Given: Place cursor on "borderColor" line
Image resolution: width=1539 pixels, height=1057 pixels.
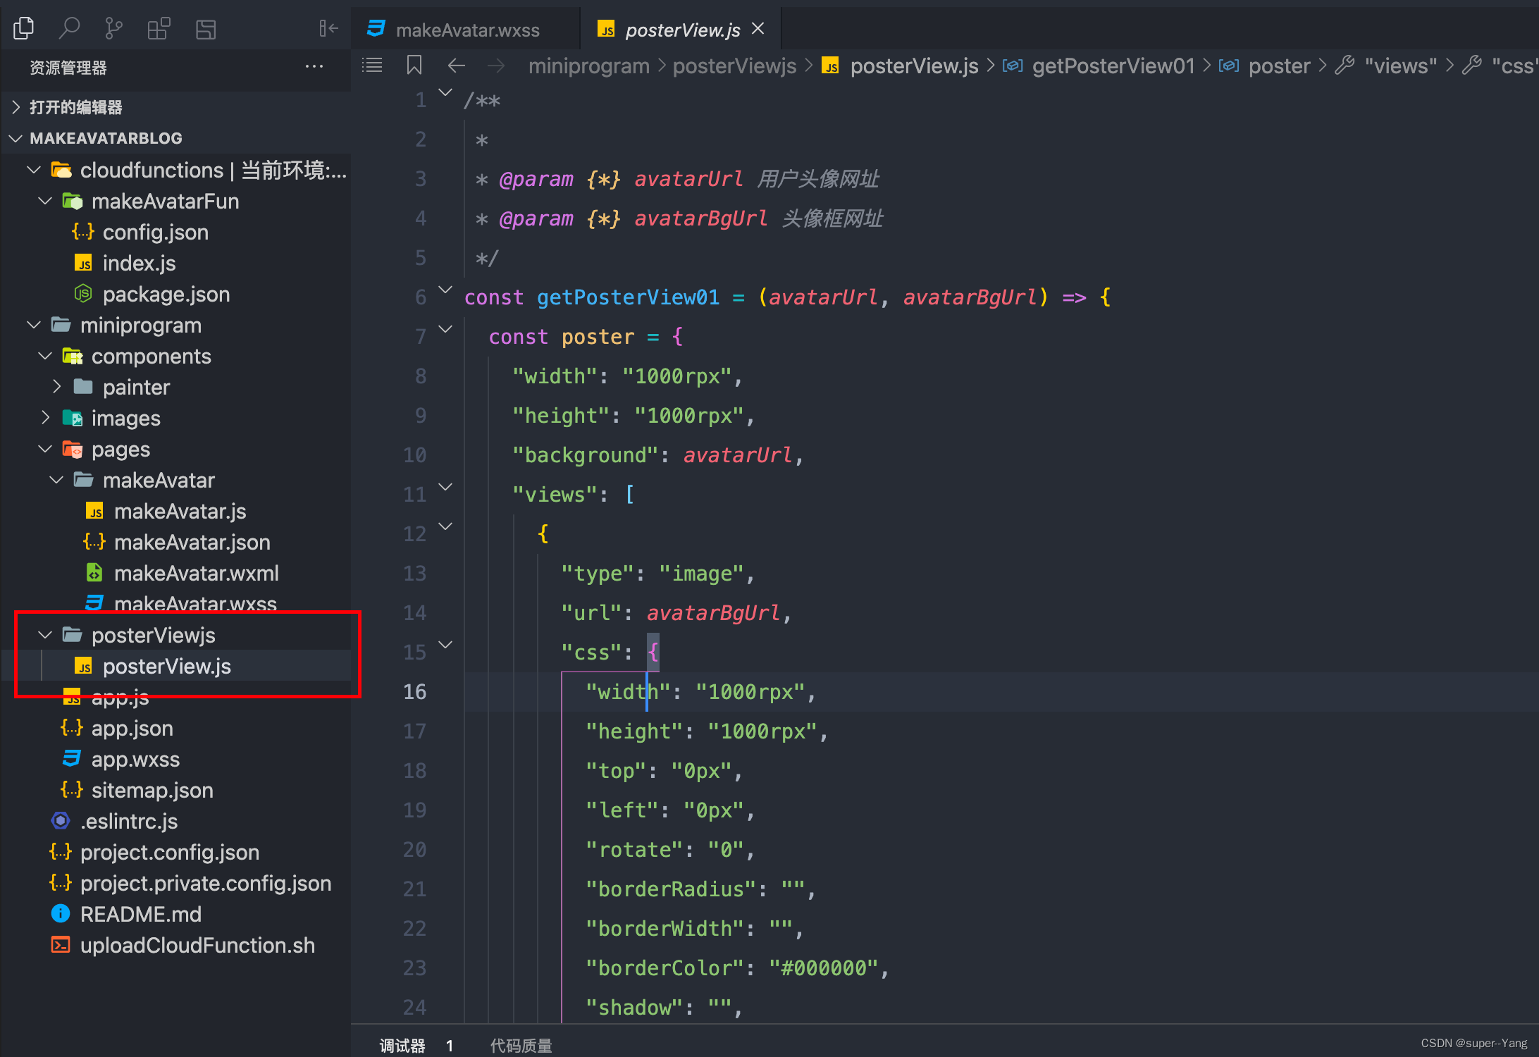Looking at the screenshot, I should coord(737,968).
